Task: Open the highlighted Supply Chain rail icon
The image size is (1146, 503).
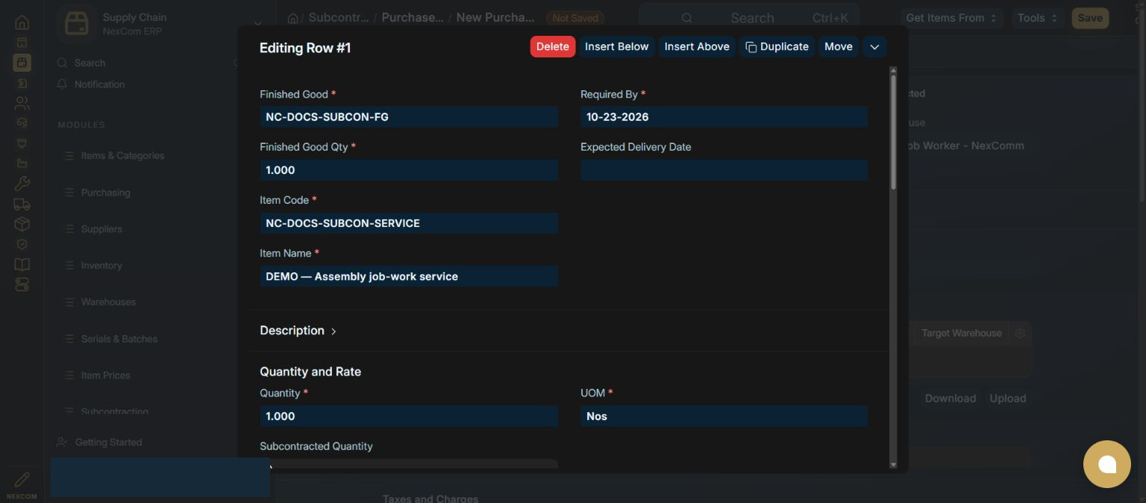Action: (x=22, y=63)
